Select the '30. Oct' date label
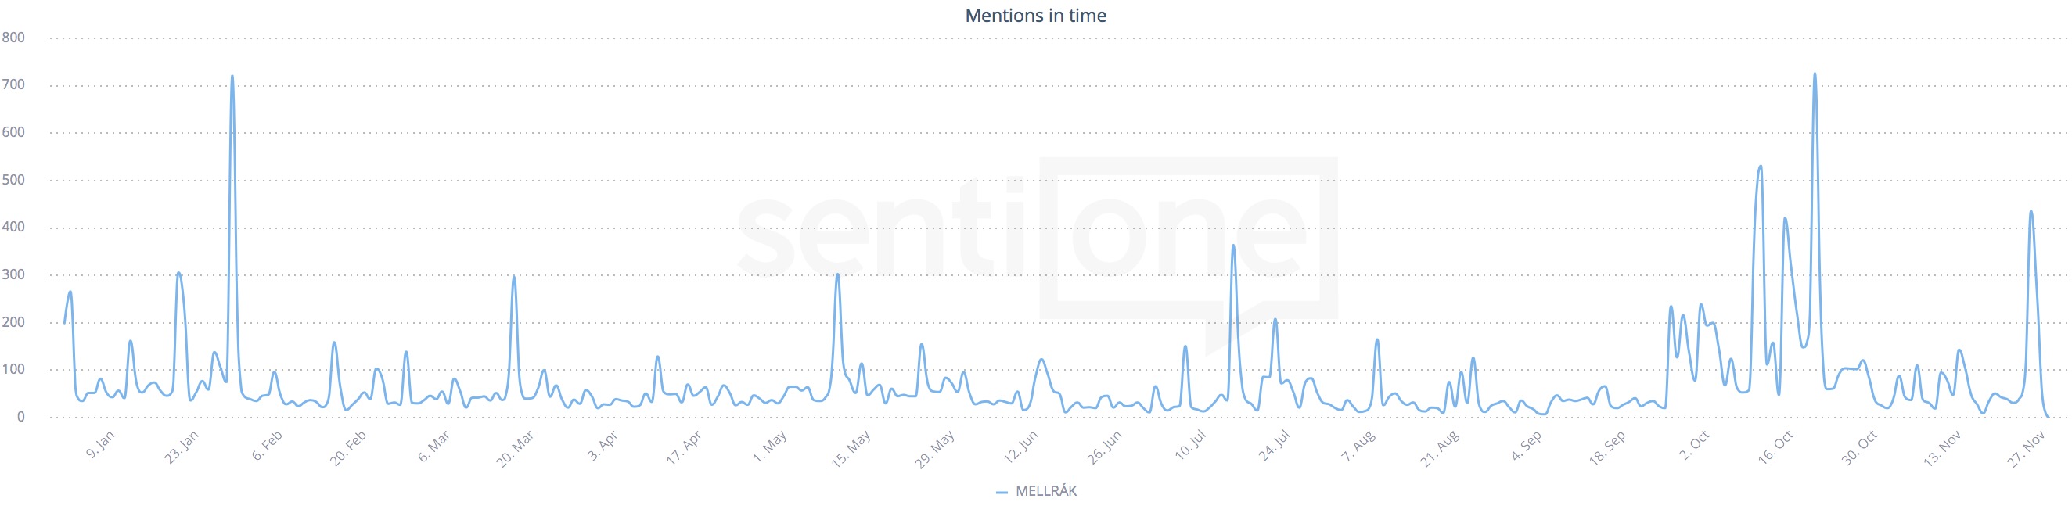 [x=1860, y=448]
